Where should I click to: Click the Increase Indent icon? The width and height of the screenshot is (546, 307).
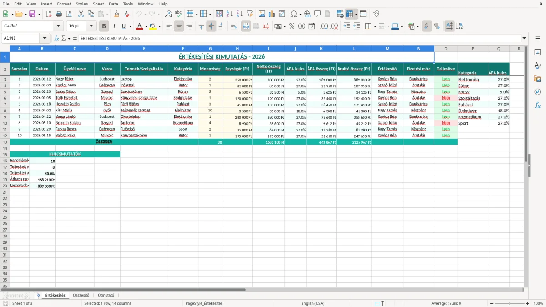(x=347, y=26)
